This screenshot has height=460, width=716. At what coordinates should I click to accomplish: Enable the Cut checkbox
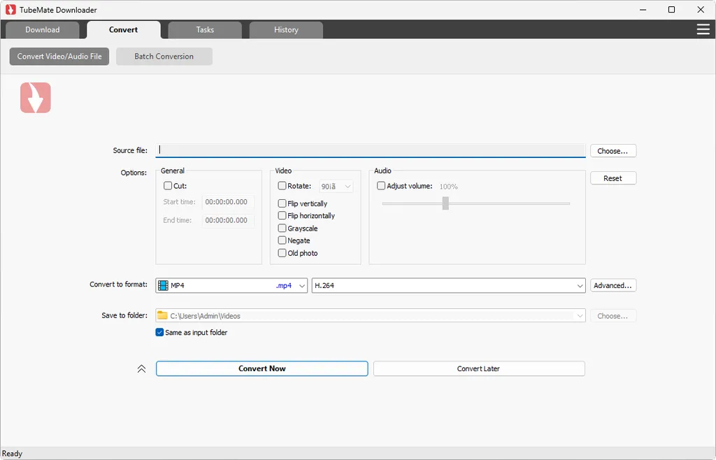click(168, 186)
